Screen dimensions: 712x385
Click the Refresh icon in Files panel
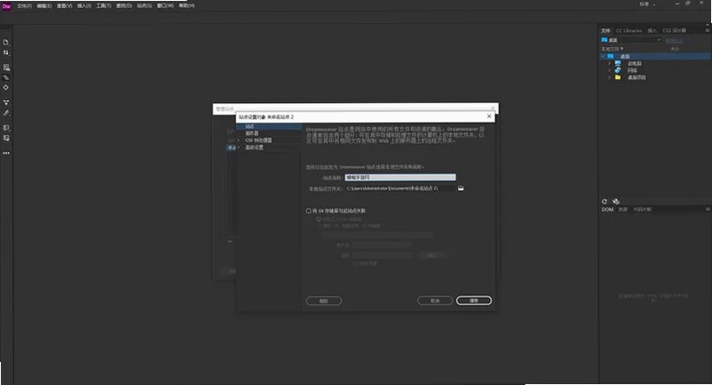pos(605,201)
